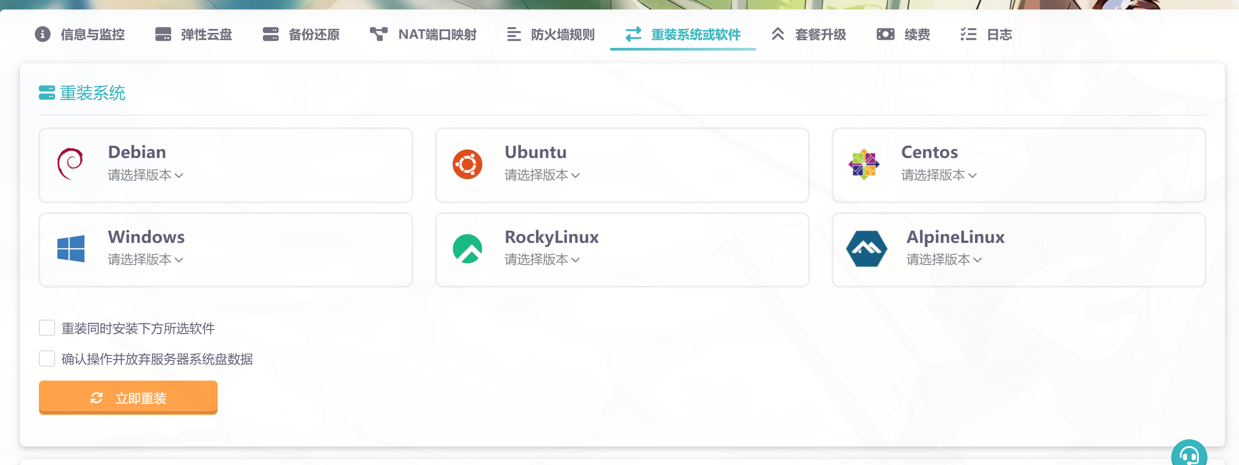Select the Windows system title
This screenshot has height=465, width=1239.
coord(146,237)
